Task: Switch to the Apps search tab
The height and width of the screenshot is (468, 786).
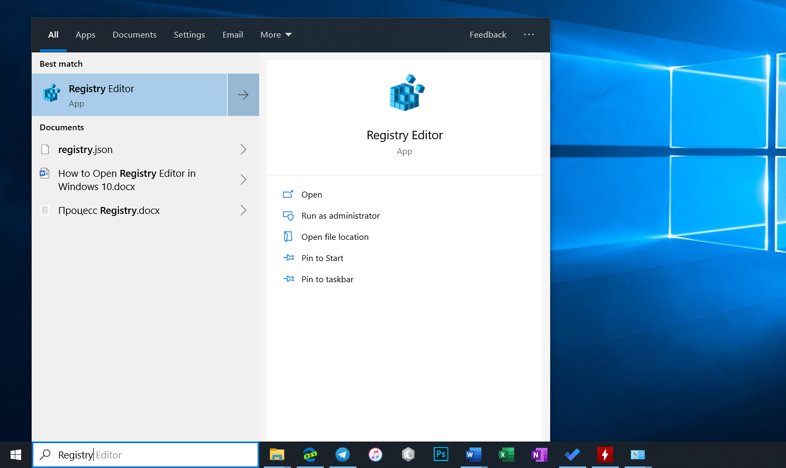Action: pyautogui.click(x=85, y=34)
